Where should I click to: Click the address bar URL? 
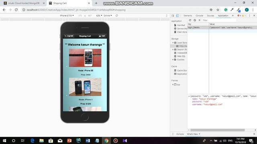(x=76, y=10)
